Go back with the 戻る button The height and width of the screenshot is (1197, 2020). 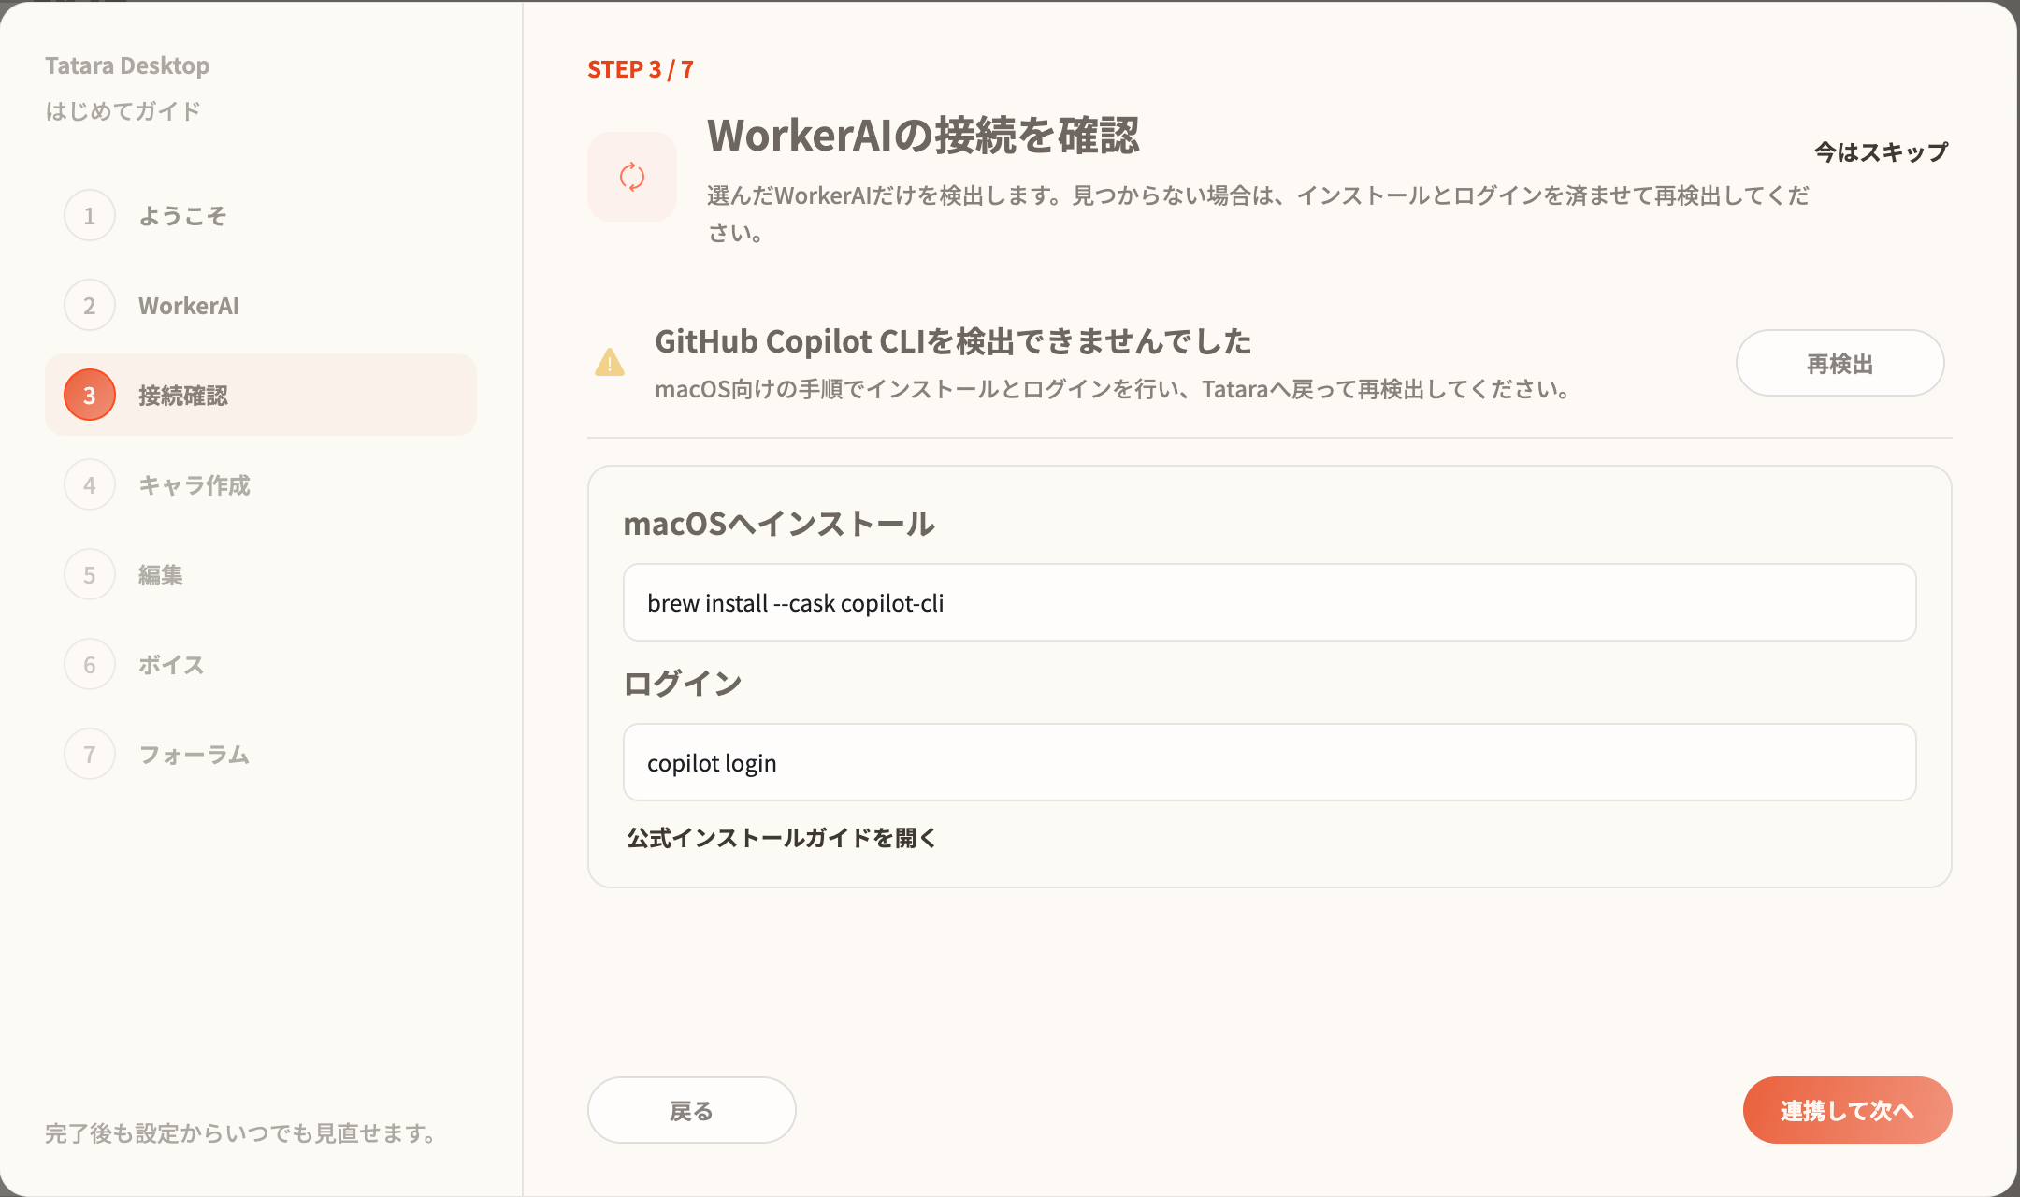click(x=692, y=1110)
